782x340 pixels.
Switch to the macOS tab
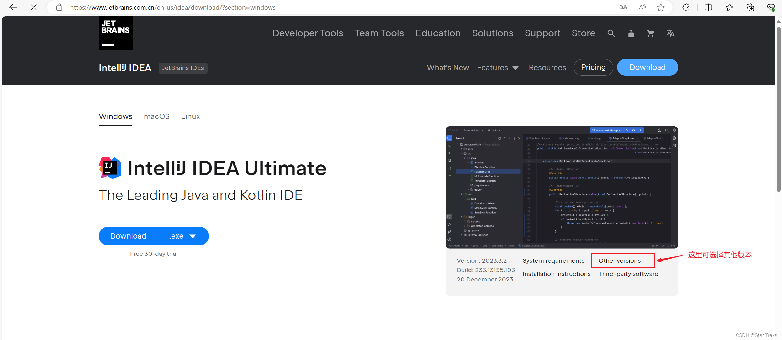[156, 116]
